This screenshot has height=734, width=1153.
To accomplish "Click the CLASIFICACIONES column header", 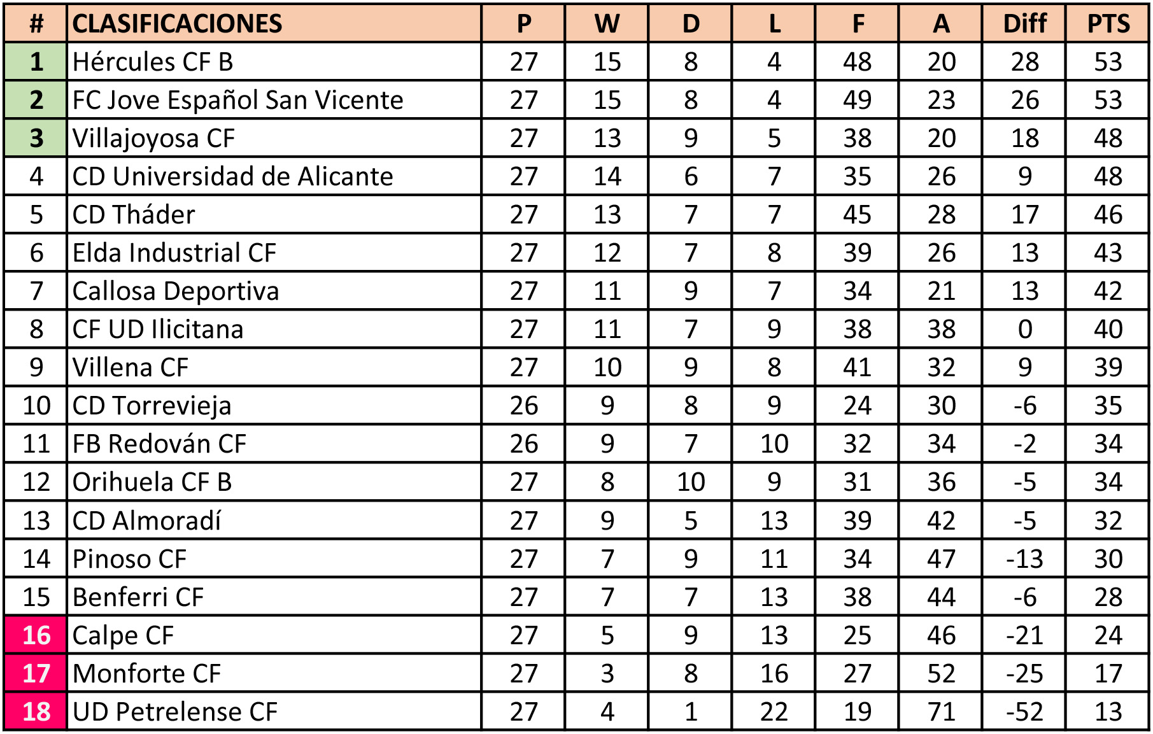I will 178,24.
